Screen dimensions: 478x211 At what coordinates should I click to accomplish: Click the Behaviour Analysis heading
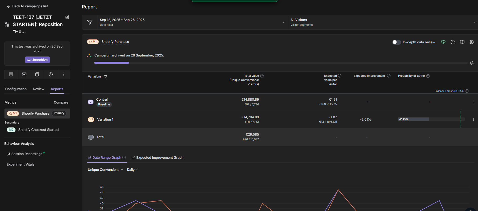click(19, 144)
